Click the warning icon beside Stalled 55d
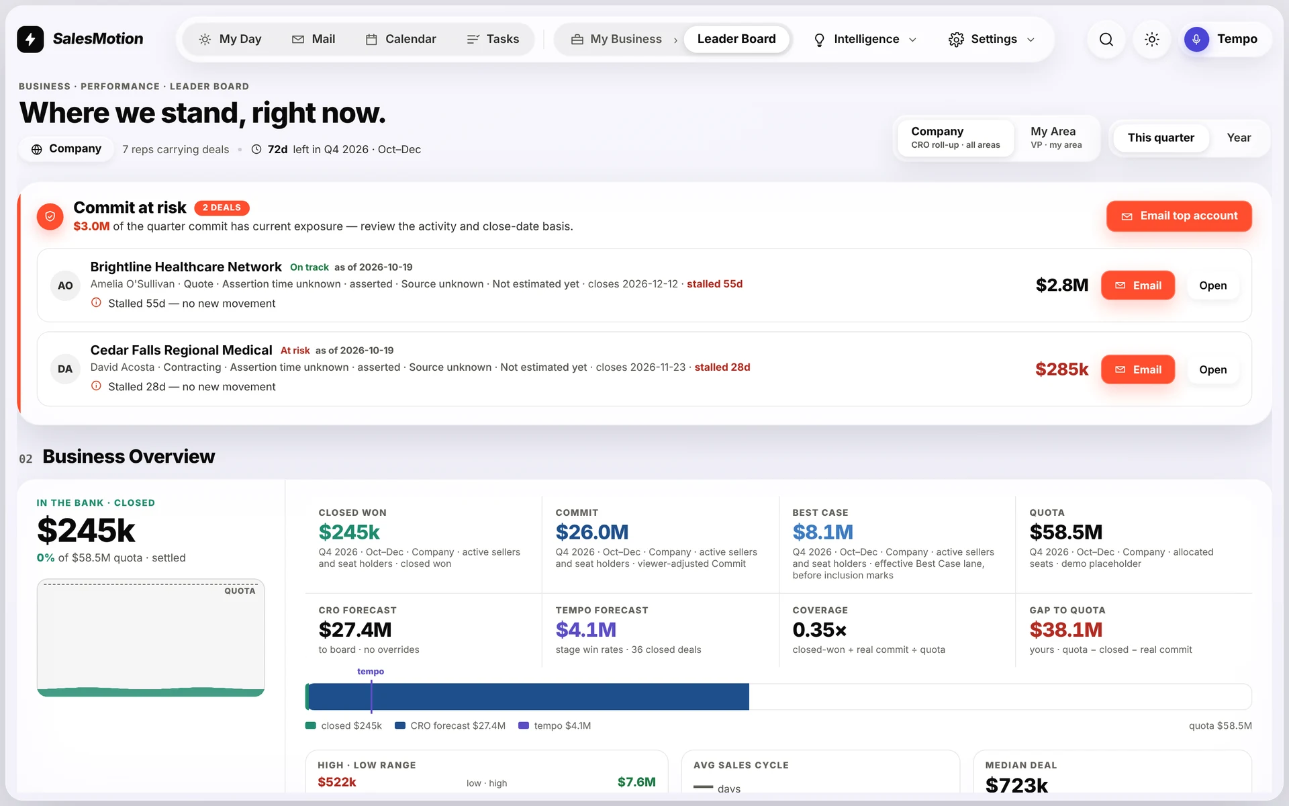Image resolution: width=1289 pixels, height=806 pixels. tap(96, 303)
